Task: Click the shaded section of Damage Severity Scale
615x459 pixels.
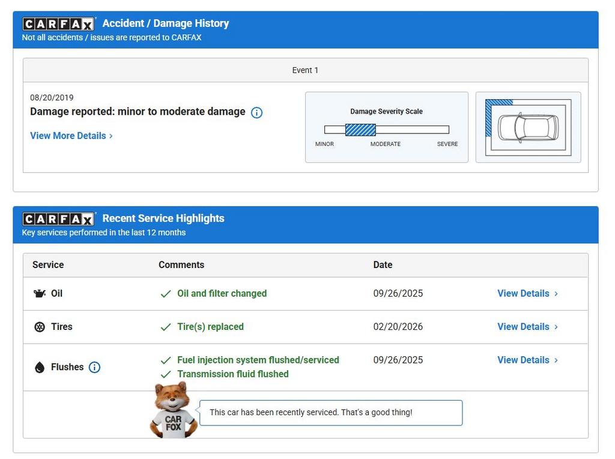Action: click(360, 130)
